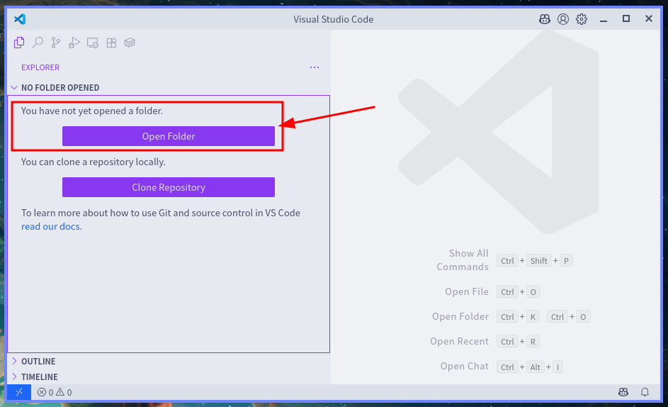Collapse the No Folder Opened section

pyautogui.click(x=60, y=88)
